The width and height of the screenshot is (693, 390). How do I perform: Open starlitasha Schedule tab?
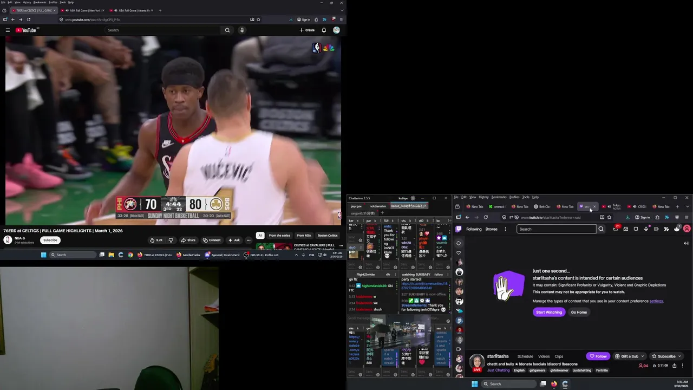coord(525,356)
